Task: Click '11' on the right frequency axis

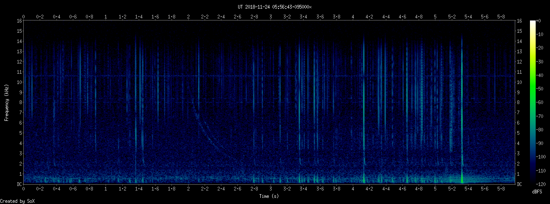Action: [x=520, y=72]
